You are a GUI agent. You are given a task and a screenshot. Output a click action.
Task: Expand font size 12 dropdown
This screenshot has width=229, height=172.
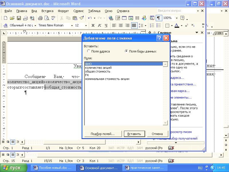click(86, 26)
